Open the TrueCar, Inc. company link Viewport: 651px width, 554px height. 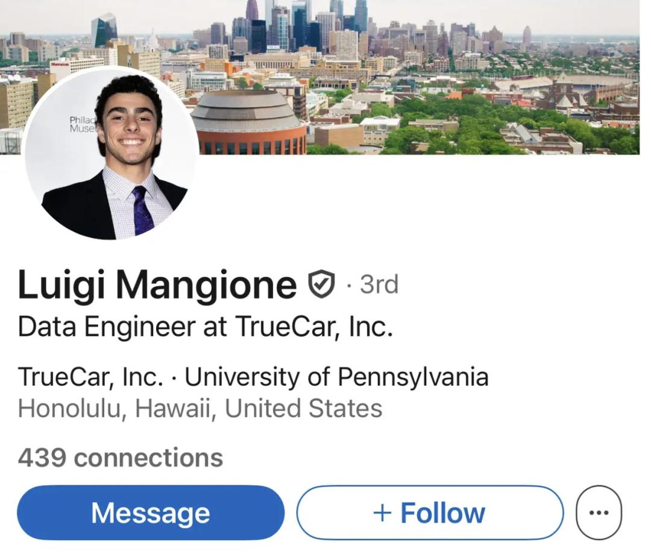[x=90, y=377]
